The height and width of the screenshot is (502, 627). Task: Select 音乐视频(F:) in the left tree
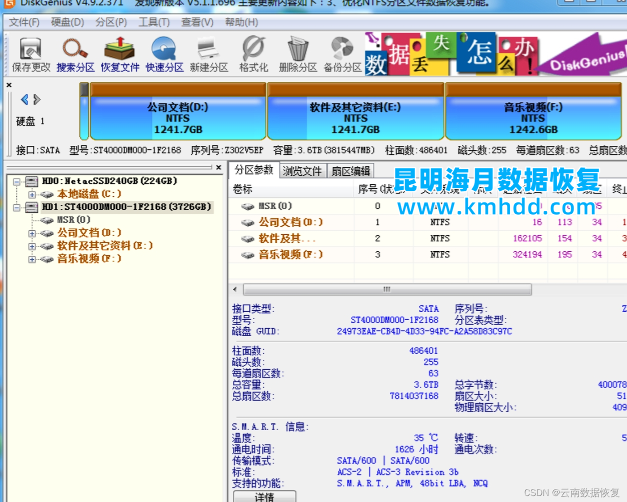pyautogui.click(x=89, y=259)
